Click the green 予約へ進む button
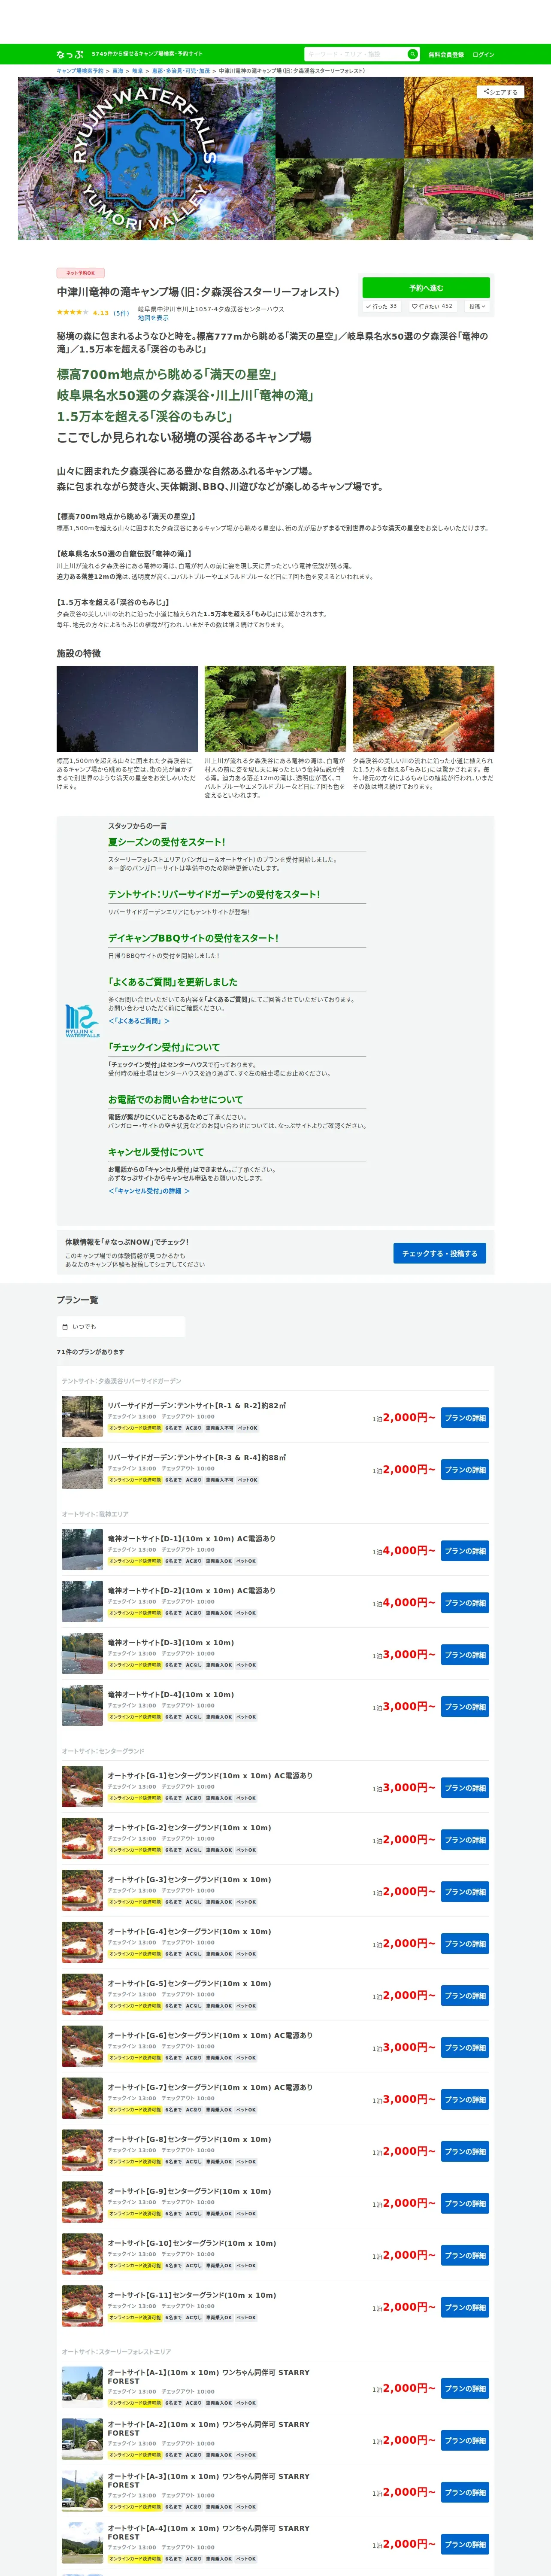This screenshot has width=551, height=2576. point(426,288)
